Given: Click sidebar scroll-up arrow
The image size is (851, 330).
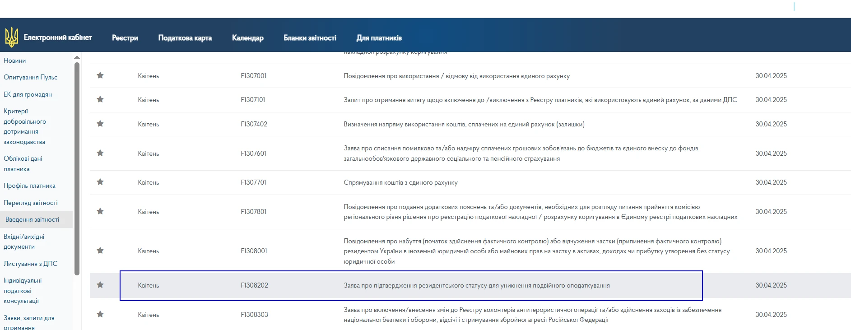Looking at the screenshot, I should click(x=77, y=57).
